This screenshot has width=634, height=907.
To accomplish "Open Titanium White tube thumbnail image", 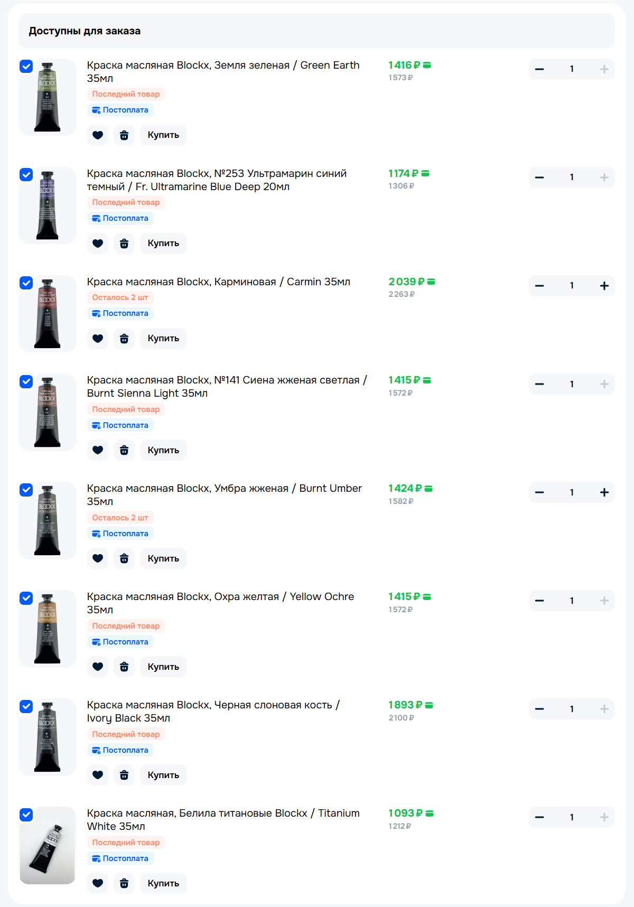I will click(x=48, y=845).
